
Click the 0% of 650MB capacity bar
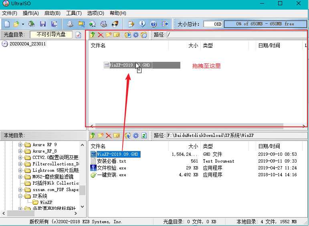click(265, 24)
